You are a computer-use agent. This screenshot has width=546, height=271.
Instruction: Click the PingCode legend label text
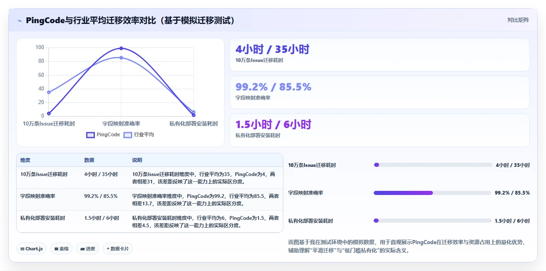pos(108,135)
